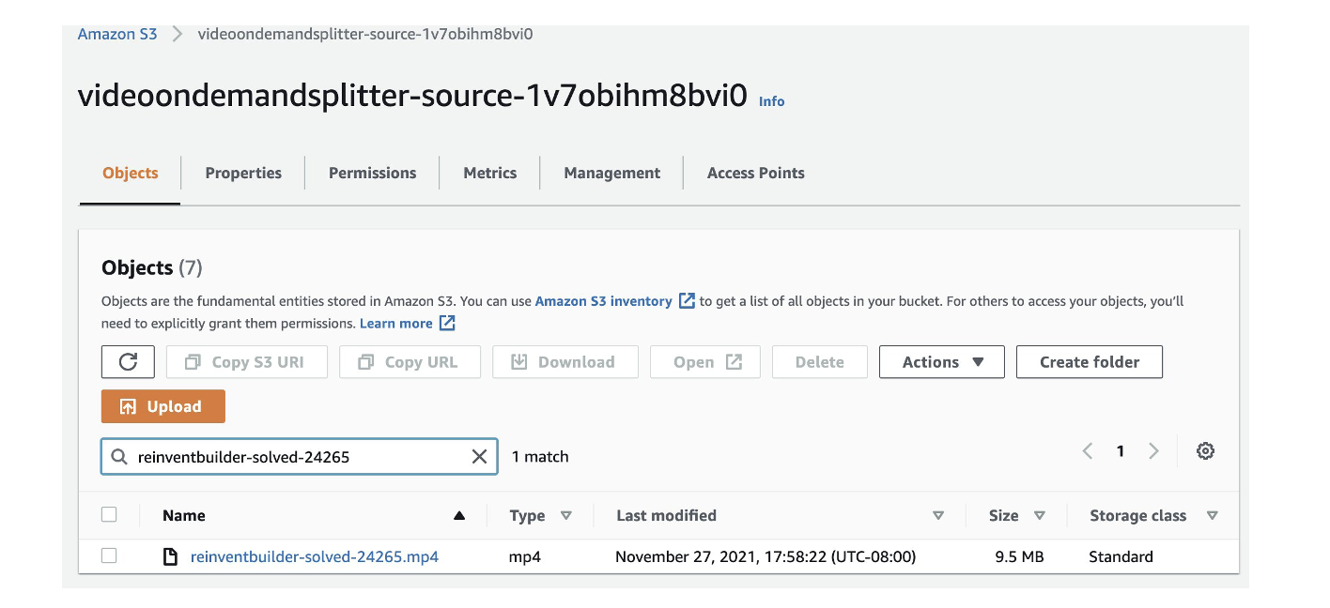
Task: Open the Learn more link
Action: (x=396, y=323)
